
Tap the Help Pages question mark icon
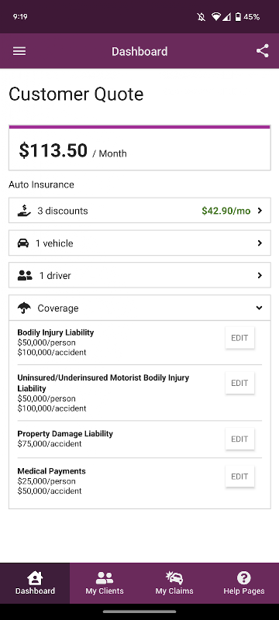(x=244, y=578)
